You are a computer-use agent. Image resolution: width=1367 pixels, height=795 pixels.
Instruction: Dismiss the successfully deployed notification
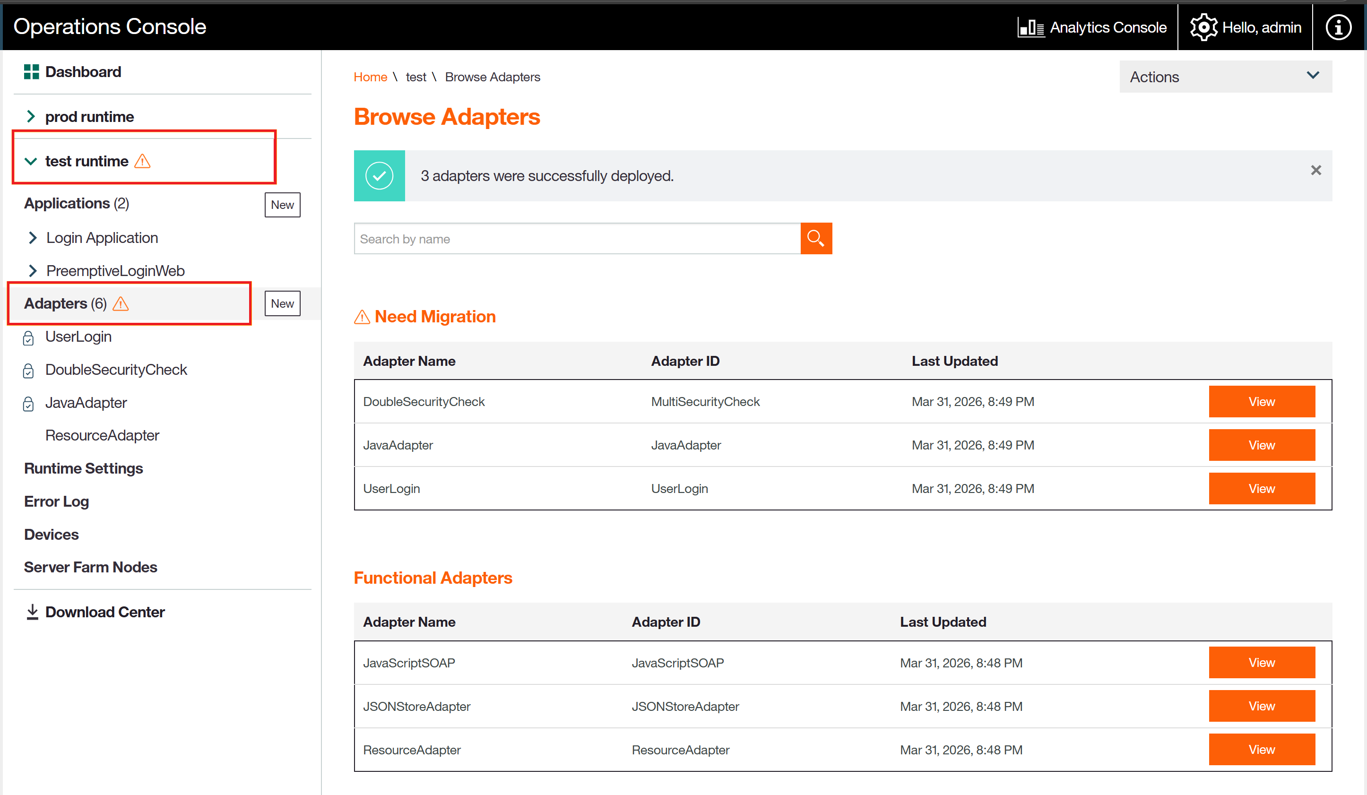1315,170
